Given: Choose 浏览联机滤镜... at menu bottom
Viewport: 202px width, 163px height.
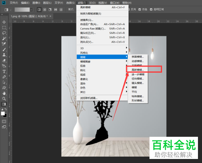Looking at the screenshot, I should [x=102, y=98].
